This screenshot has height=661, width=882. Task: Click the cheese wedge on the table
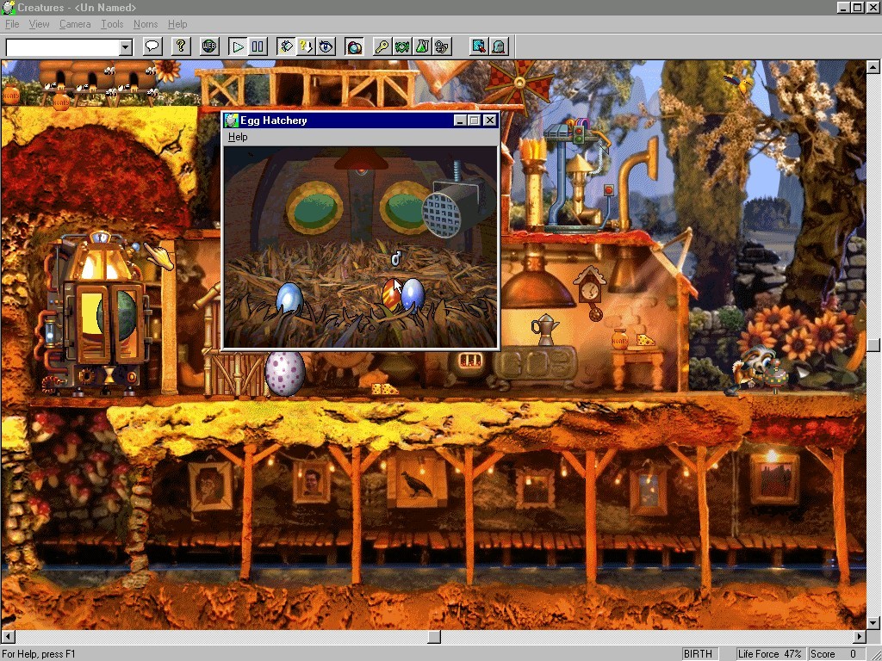(645, 339)
